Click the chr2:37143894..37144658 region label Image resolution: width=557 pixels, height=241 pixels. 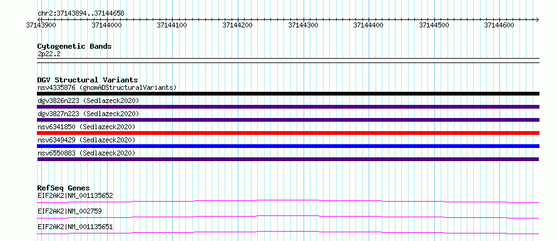pyautogui.click(x=81, y=14)
